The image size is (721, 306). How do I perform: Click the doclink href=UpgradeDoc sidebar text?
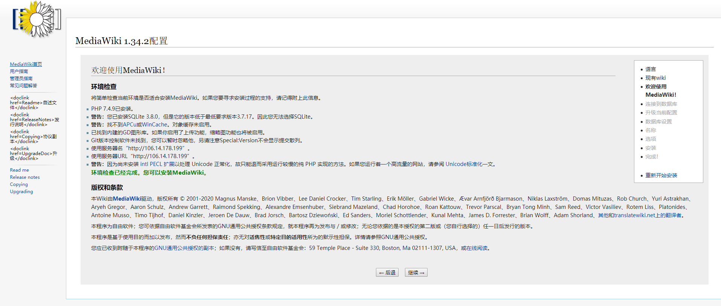[34, 154]
